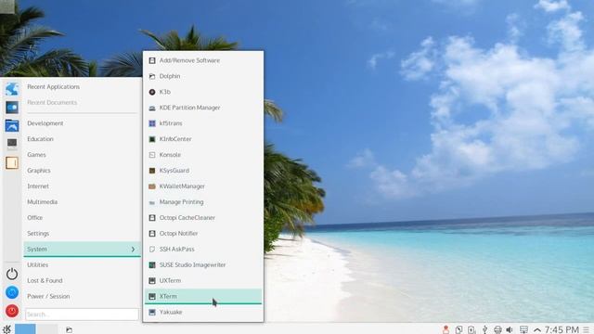Image resolution: width=594 pixels, height=334 pixels.
Task: Click the black power icon in launcher sidebar
Action: pos(12,274)
